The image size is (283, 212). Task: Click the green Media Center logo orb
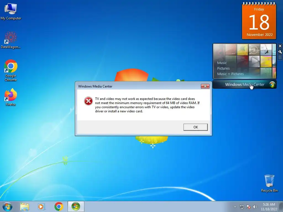click(272, 84)
